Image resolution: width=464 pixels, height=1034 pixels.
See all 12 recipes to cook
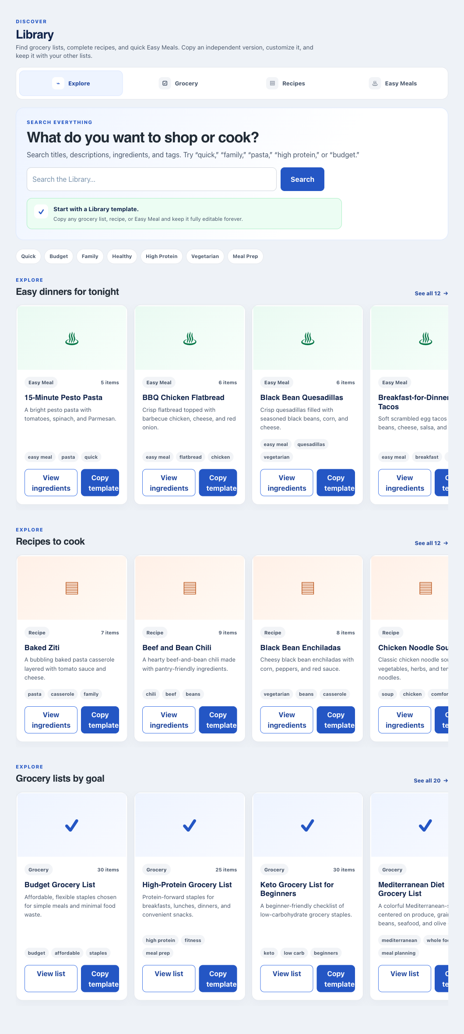click(x=431, y=543)
